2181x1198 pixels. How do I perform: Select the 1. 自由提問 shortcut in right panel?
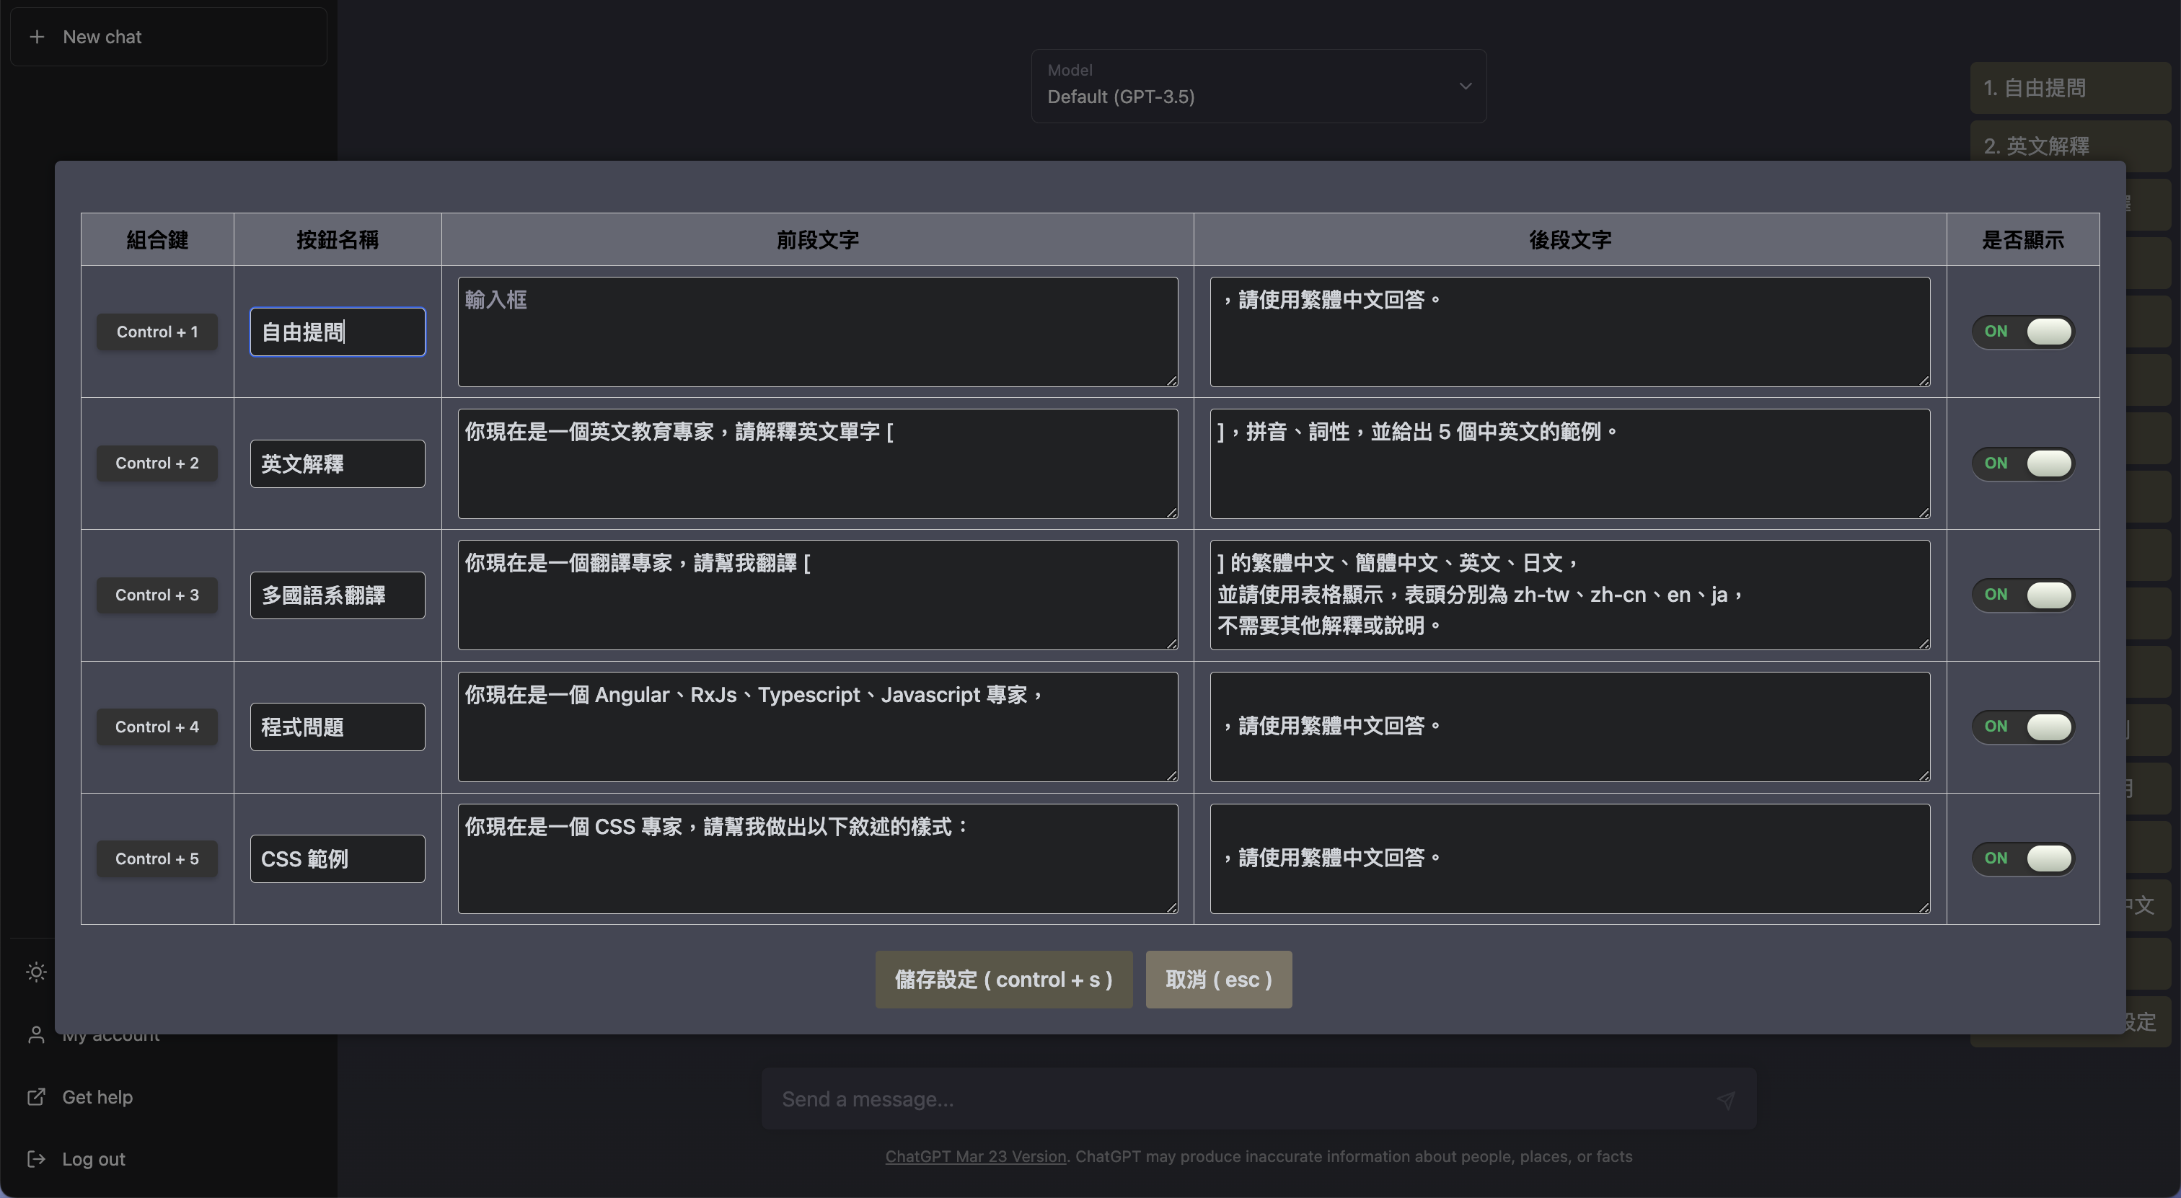click(x=2070, y=88)
